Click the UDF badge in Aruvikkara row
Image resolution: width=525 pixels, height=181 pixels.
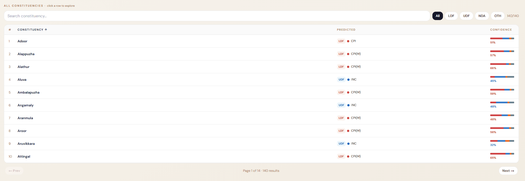341,144
